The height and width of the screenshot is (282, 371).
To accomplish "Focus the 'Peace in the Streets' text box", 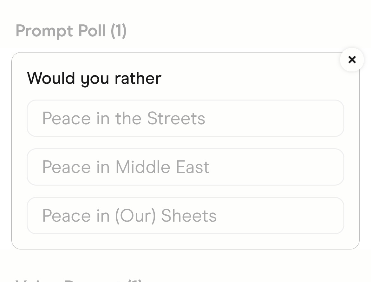I will point(185,118).
